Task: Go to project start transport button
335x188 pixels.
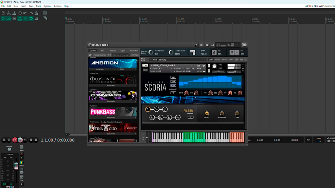Action: point(4,140)
